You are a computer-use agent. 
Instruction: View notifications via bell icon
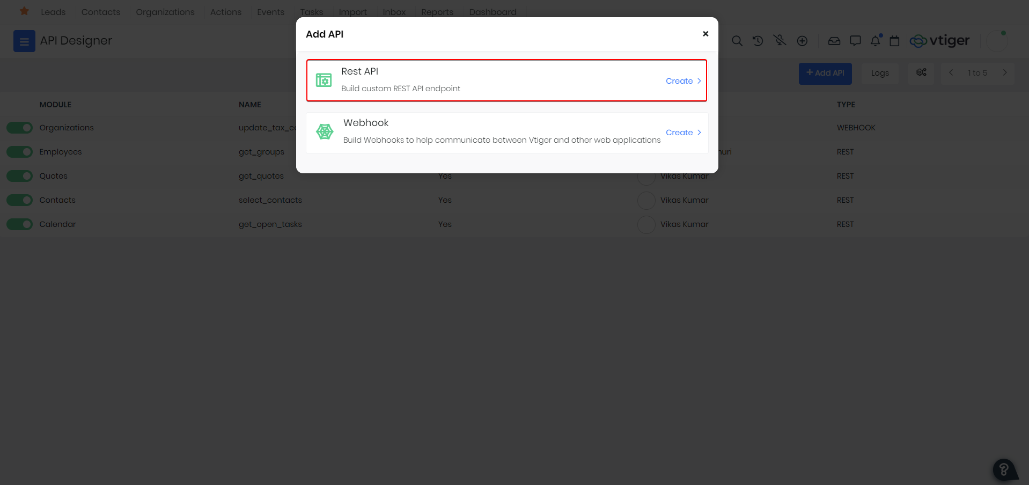point(875,40)
